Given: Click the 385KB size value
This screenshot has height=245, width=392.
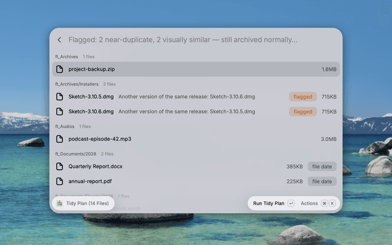Looking at the screenshot, I should 295,167.
